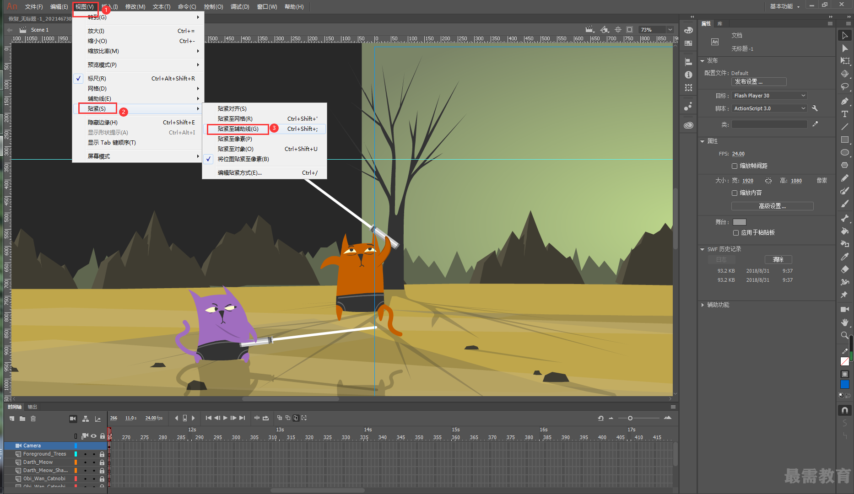Image resolution: width=854 pixels, height=494 pixels.
Task: Click the Delete layer trash icon
Action: click(x=33, y=419)
